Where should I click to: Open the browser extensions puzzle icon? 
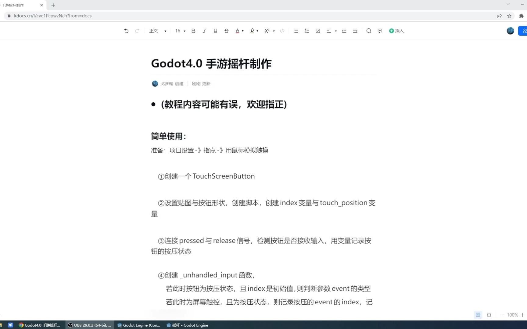pos(521,16)
